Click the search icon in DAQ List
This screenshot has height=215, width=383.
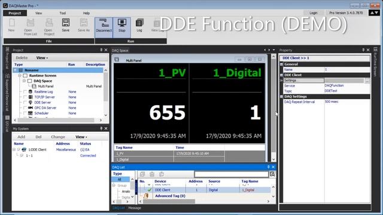(272, 174)
